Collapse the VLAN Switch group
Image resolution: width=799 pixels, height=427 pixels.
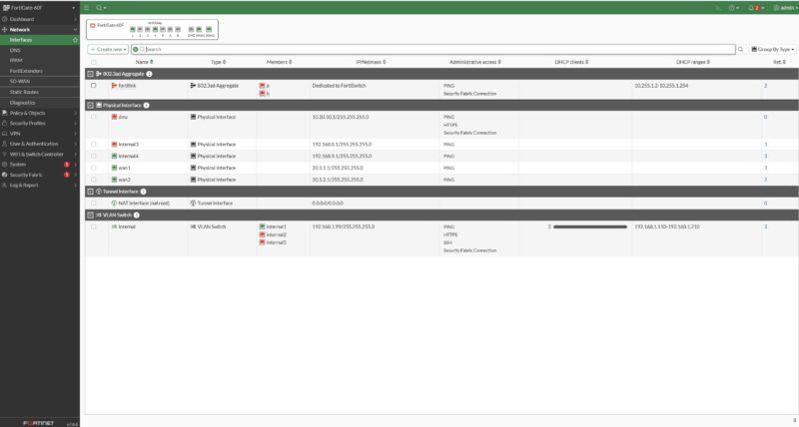coord(90,214)
